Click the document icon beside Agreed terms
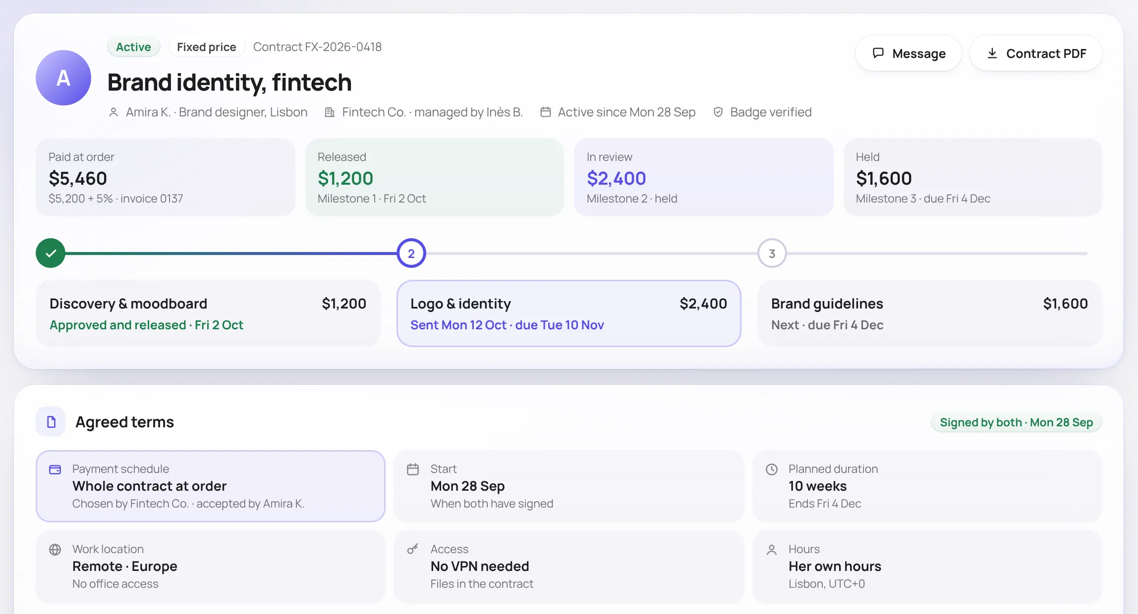This screenshot has height=614, width=1138. 51,422
